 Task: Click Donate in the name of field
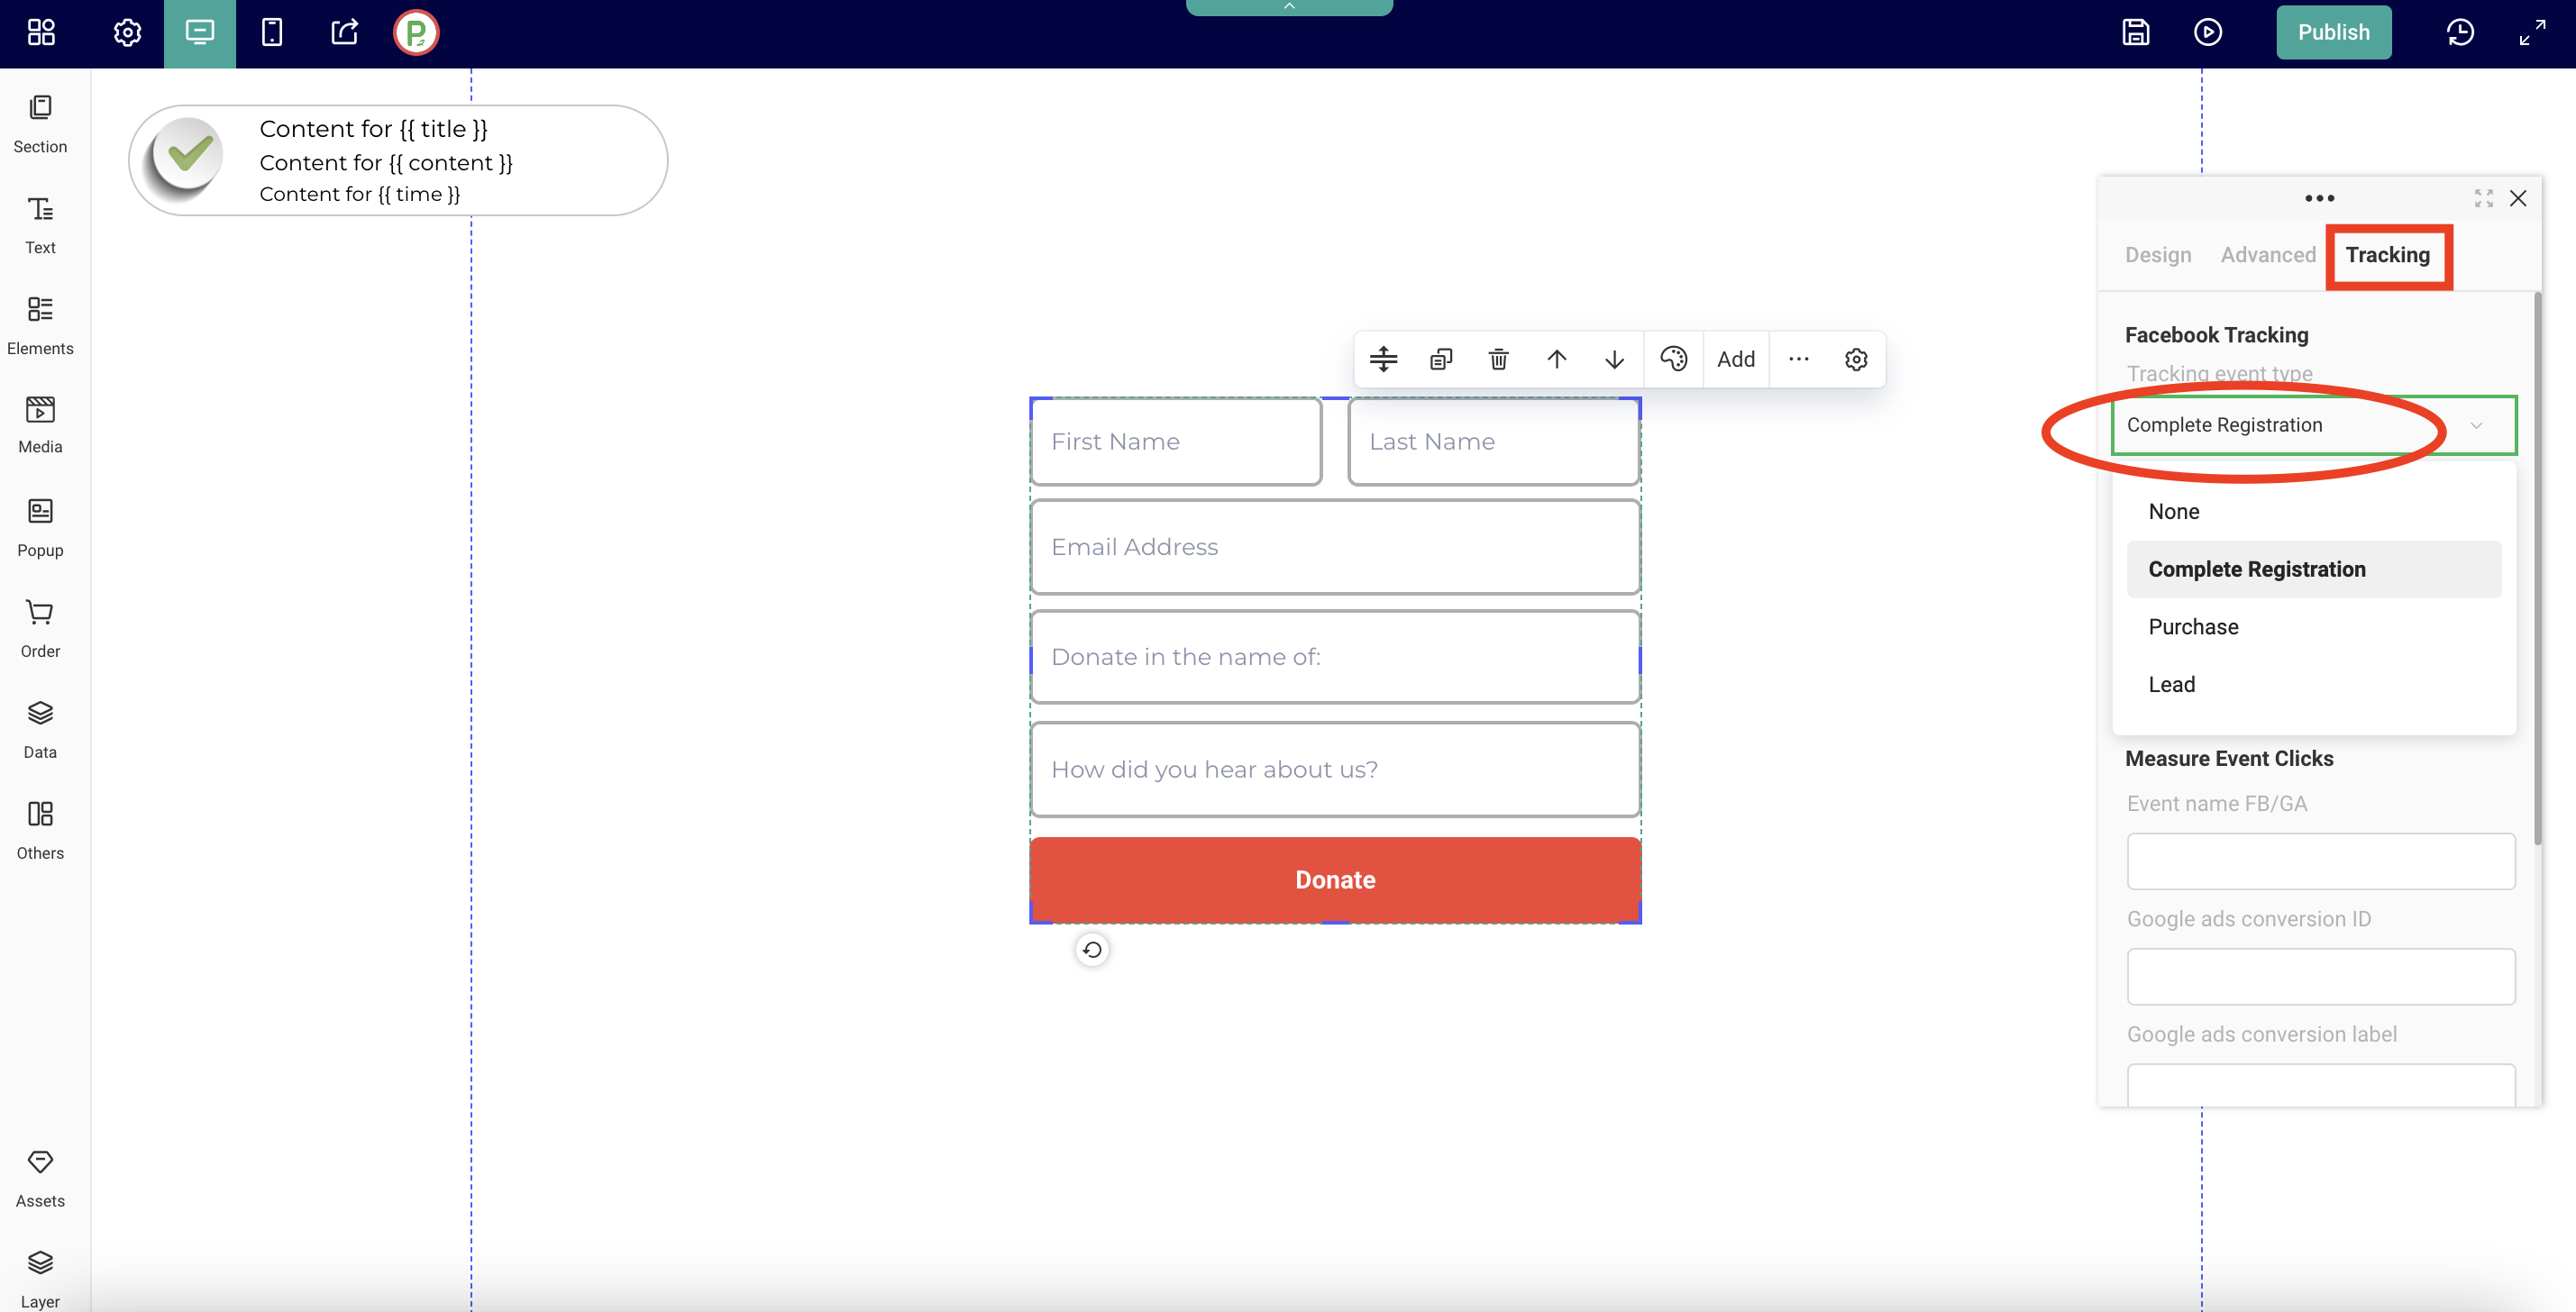(x=1335, y=657)
